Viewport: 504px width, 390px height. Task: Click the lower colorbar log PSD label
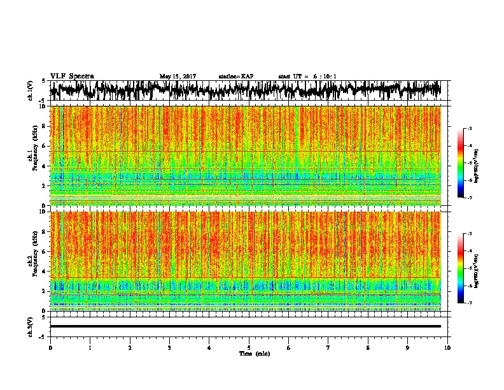(x=477, y=271)
